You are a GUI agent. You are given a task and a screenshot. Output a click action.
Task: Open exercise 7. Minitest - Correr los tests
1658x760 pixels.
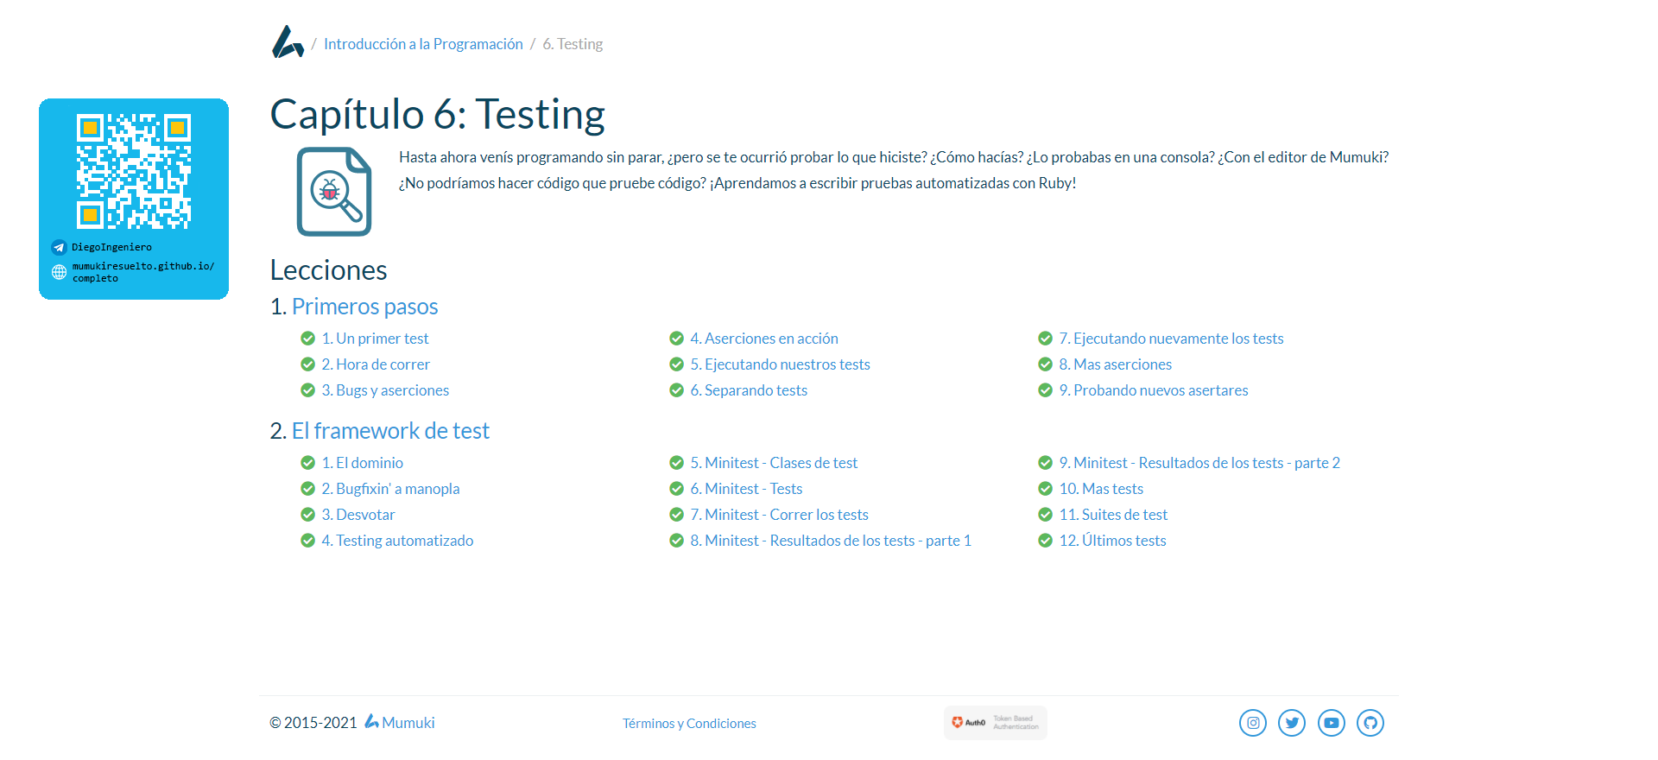(779, 515)
